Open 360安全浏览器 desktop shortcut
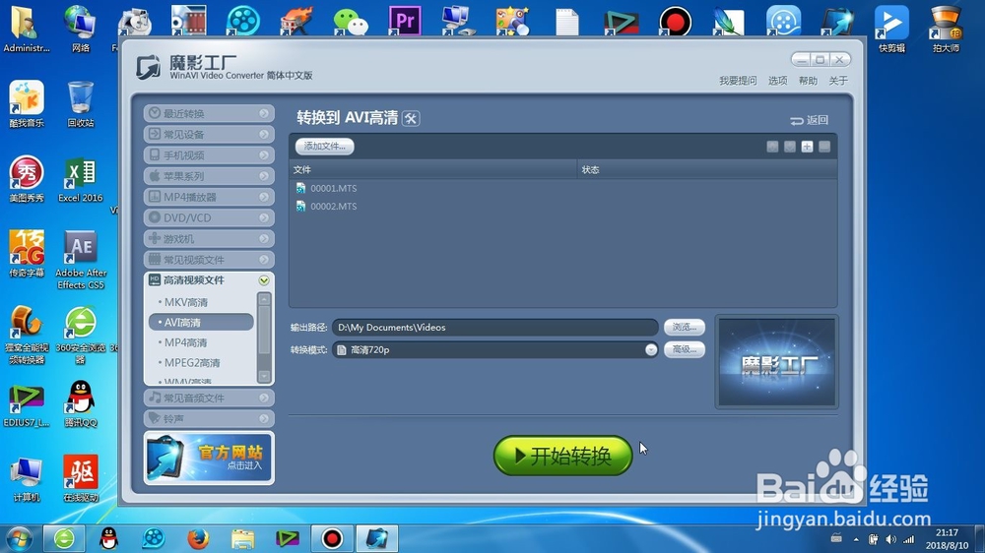Viewport: 985px width, 553px height. tap(81, 335)
